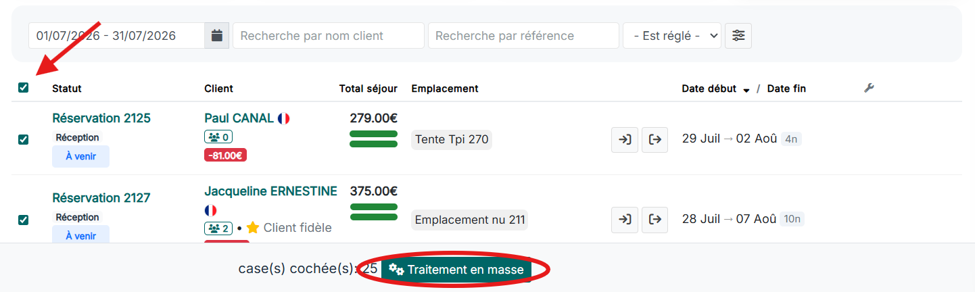Click check-out arrow icon for Emplacement nu 211

(x=655, y=220)
